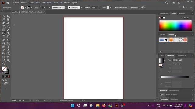Select the Selection tool arrow
195x109 pixels.
pyautogui.click(x=4, y=16)
